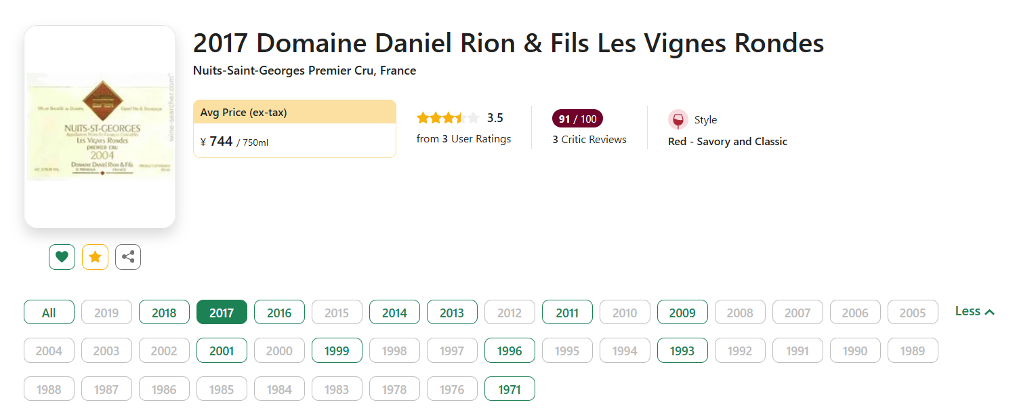The height and width of the screenshot is (415, 1017).
Task: Open the 2011 vintage
Action: (x=567, y=313)
